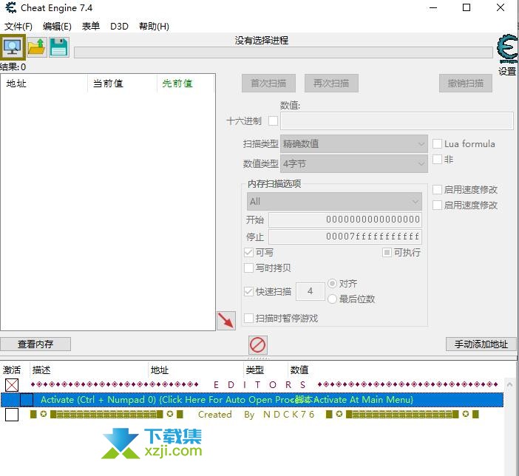Toggle the 可写 checkbox
This screenshot has width=519, height=476.
(248, 253)
